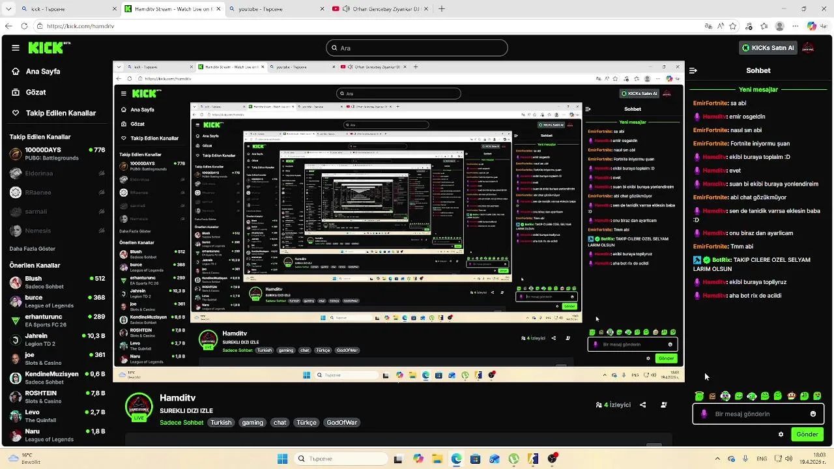Add the page to favorites with the outer browser star icon

(x=733, y=26)
